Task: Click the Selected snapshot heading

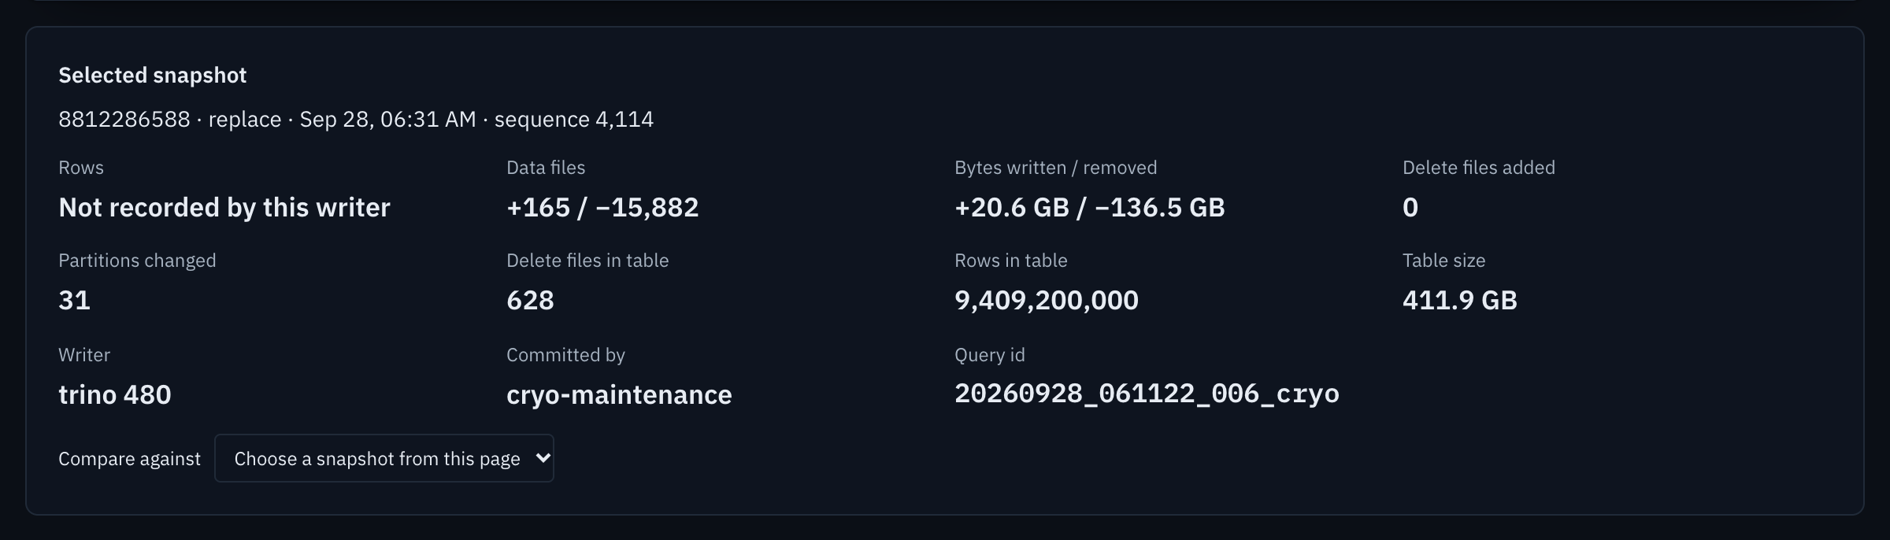Action: pyautogui.click(x=153, y=76)
